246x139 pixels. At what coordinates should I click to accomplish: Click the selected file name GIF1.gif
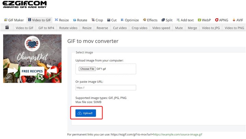coord(101,69)
